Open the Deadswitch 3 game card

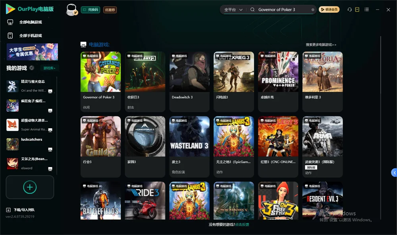point(189,81)
